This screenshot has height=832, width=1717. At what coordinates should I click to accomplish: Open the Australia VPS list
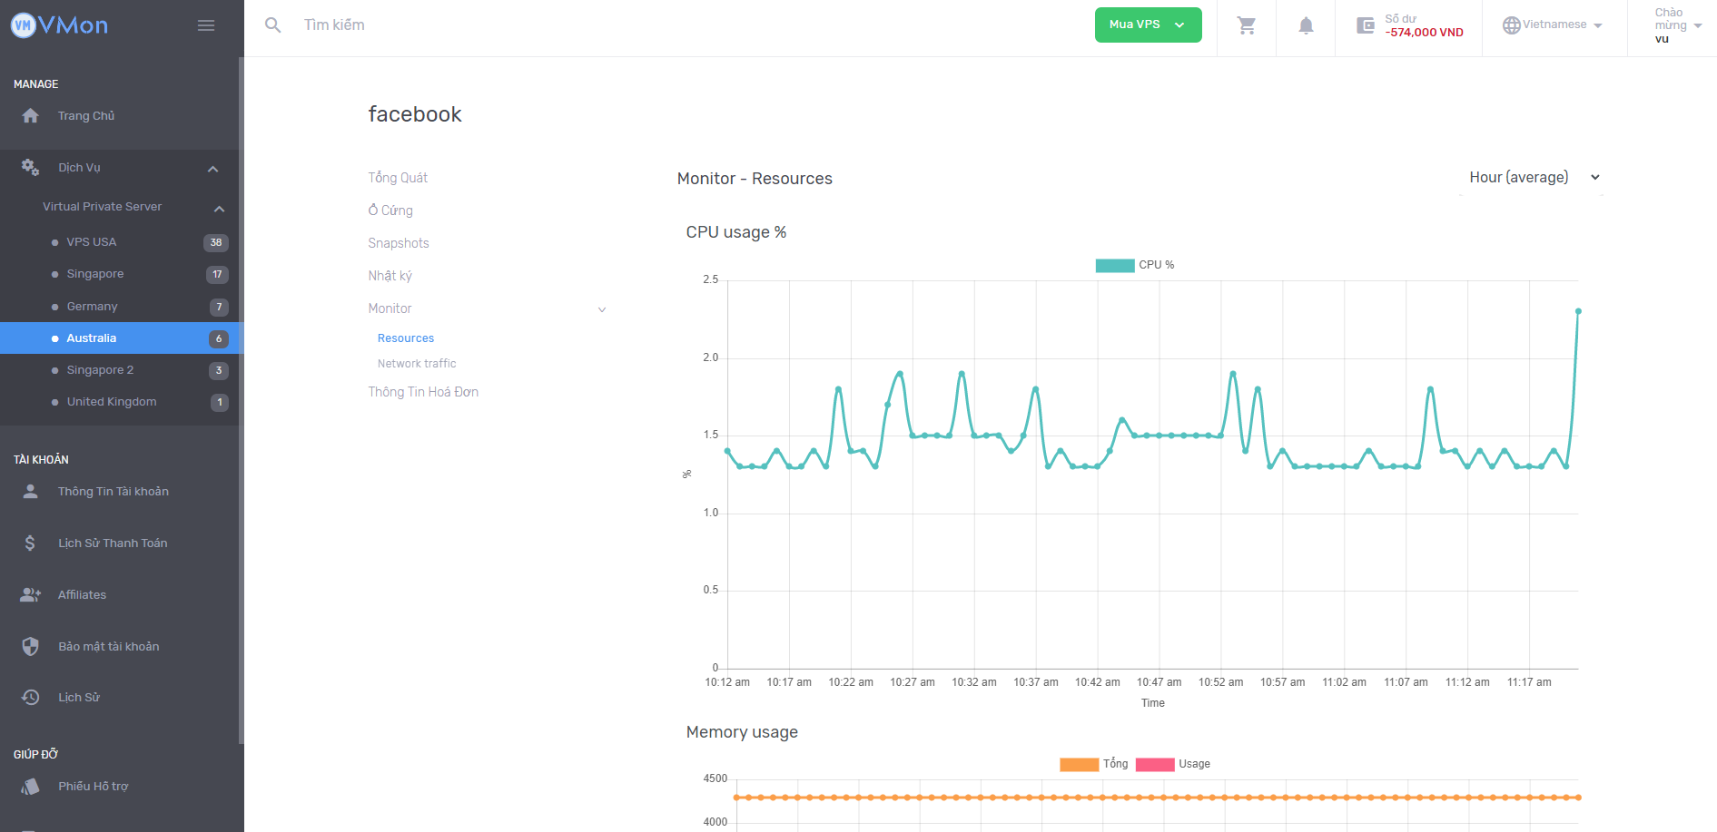pos(91,338)
